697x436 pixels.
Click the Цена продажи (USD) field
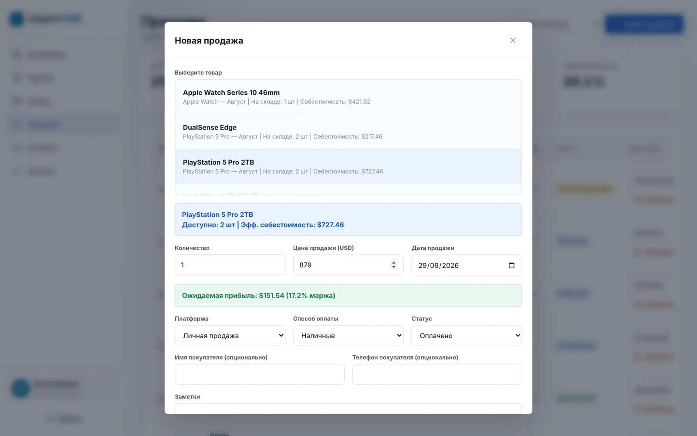[348, 265]
